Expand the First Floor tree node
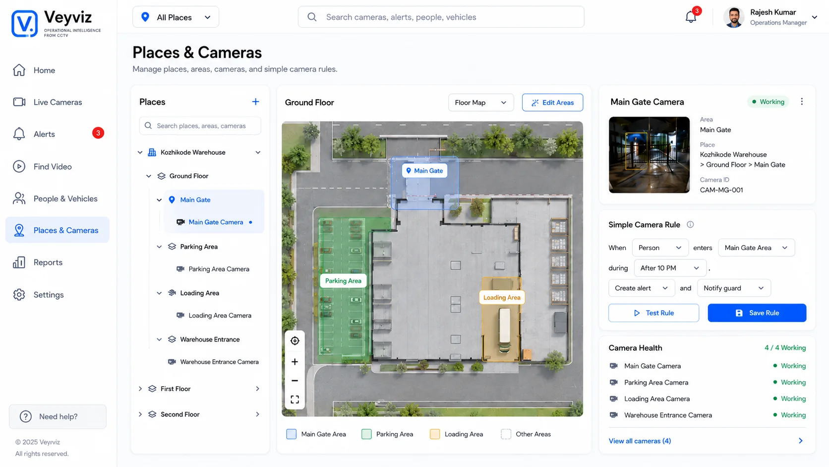829x467 pixels. point(140,389)
